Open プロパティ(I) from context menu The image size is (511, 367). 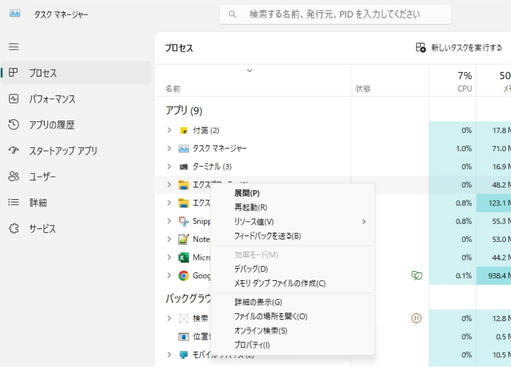[293, 345]
